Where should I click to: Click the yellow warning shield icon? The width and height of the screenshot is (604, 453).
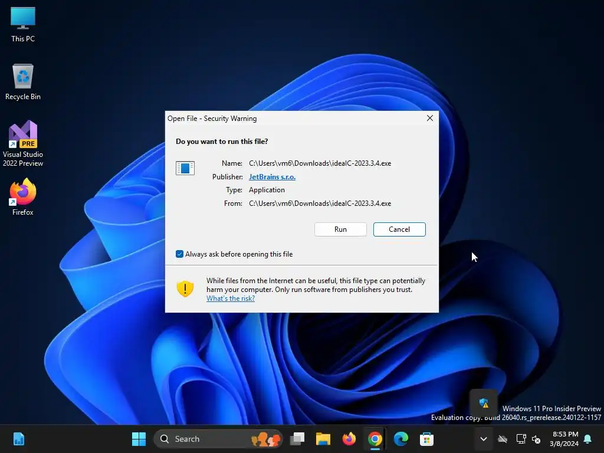(x=185, y=288)
